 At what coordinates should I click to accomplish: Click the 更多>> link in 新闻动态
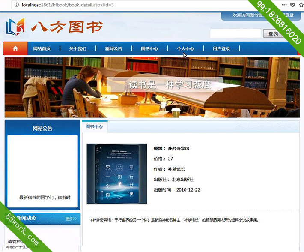[x=71, y=219]
